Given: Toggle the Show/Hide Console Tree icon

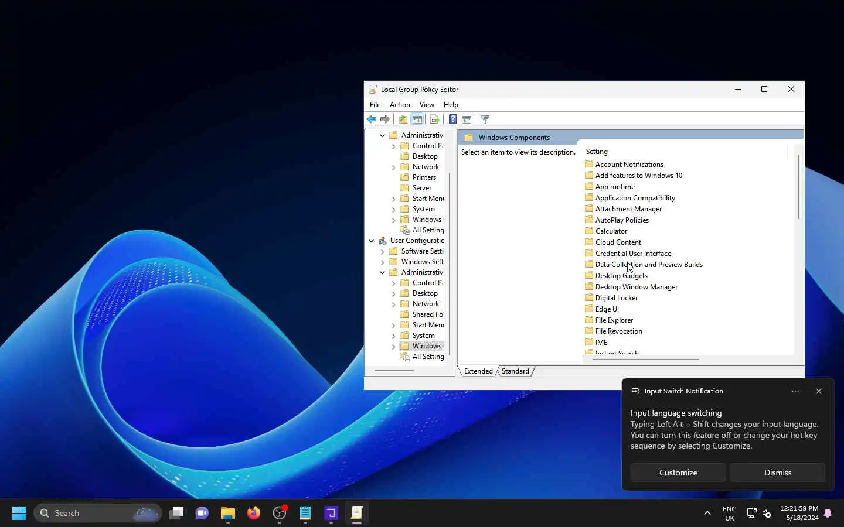Looking at the screenshot, I should point(417,119).
